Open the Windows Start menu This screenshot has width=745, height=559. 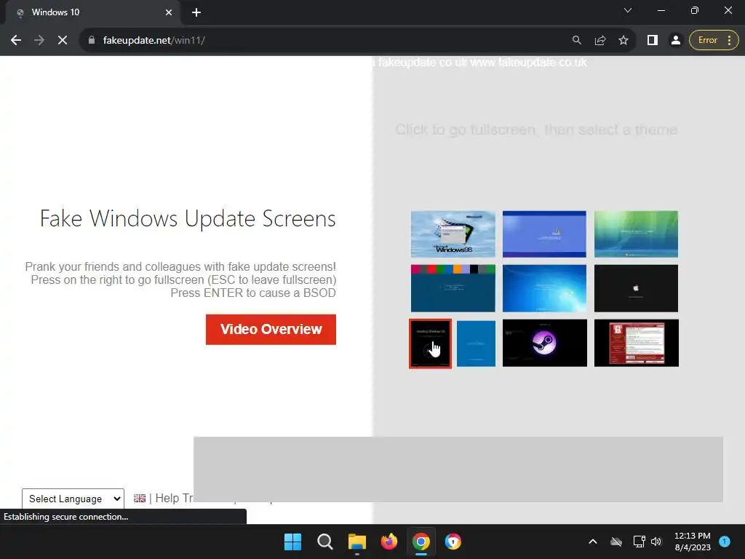(x=292, y=542)
